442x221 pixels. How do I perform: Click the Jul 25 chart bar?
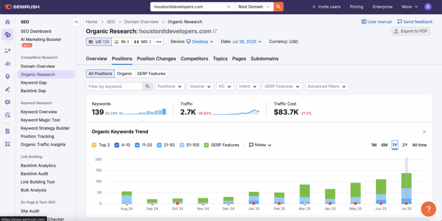tap(406, 188)
